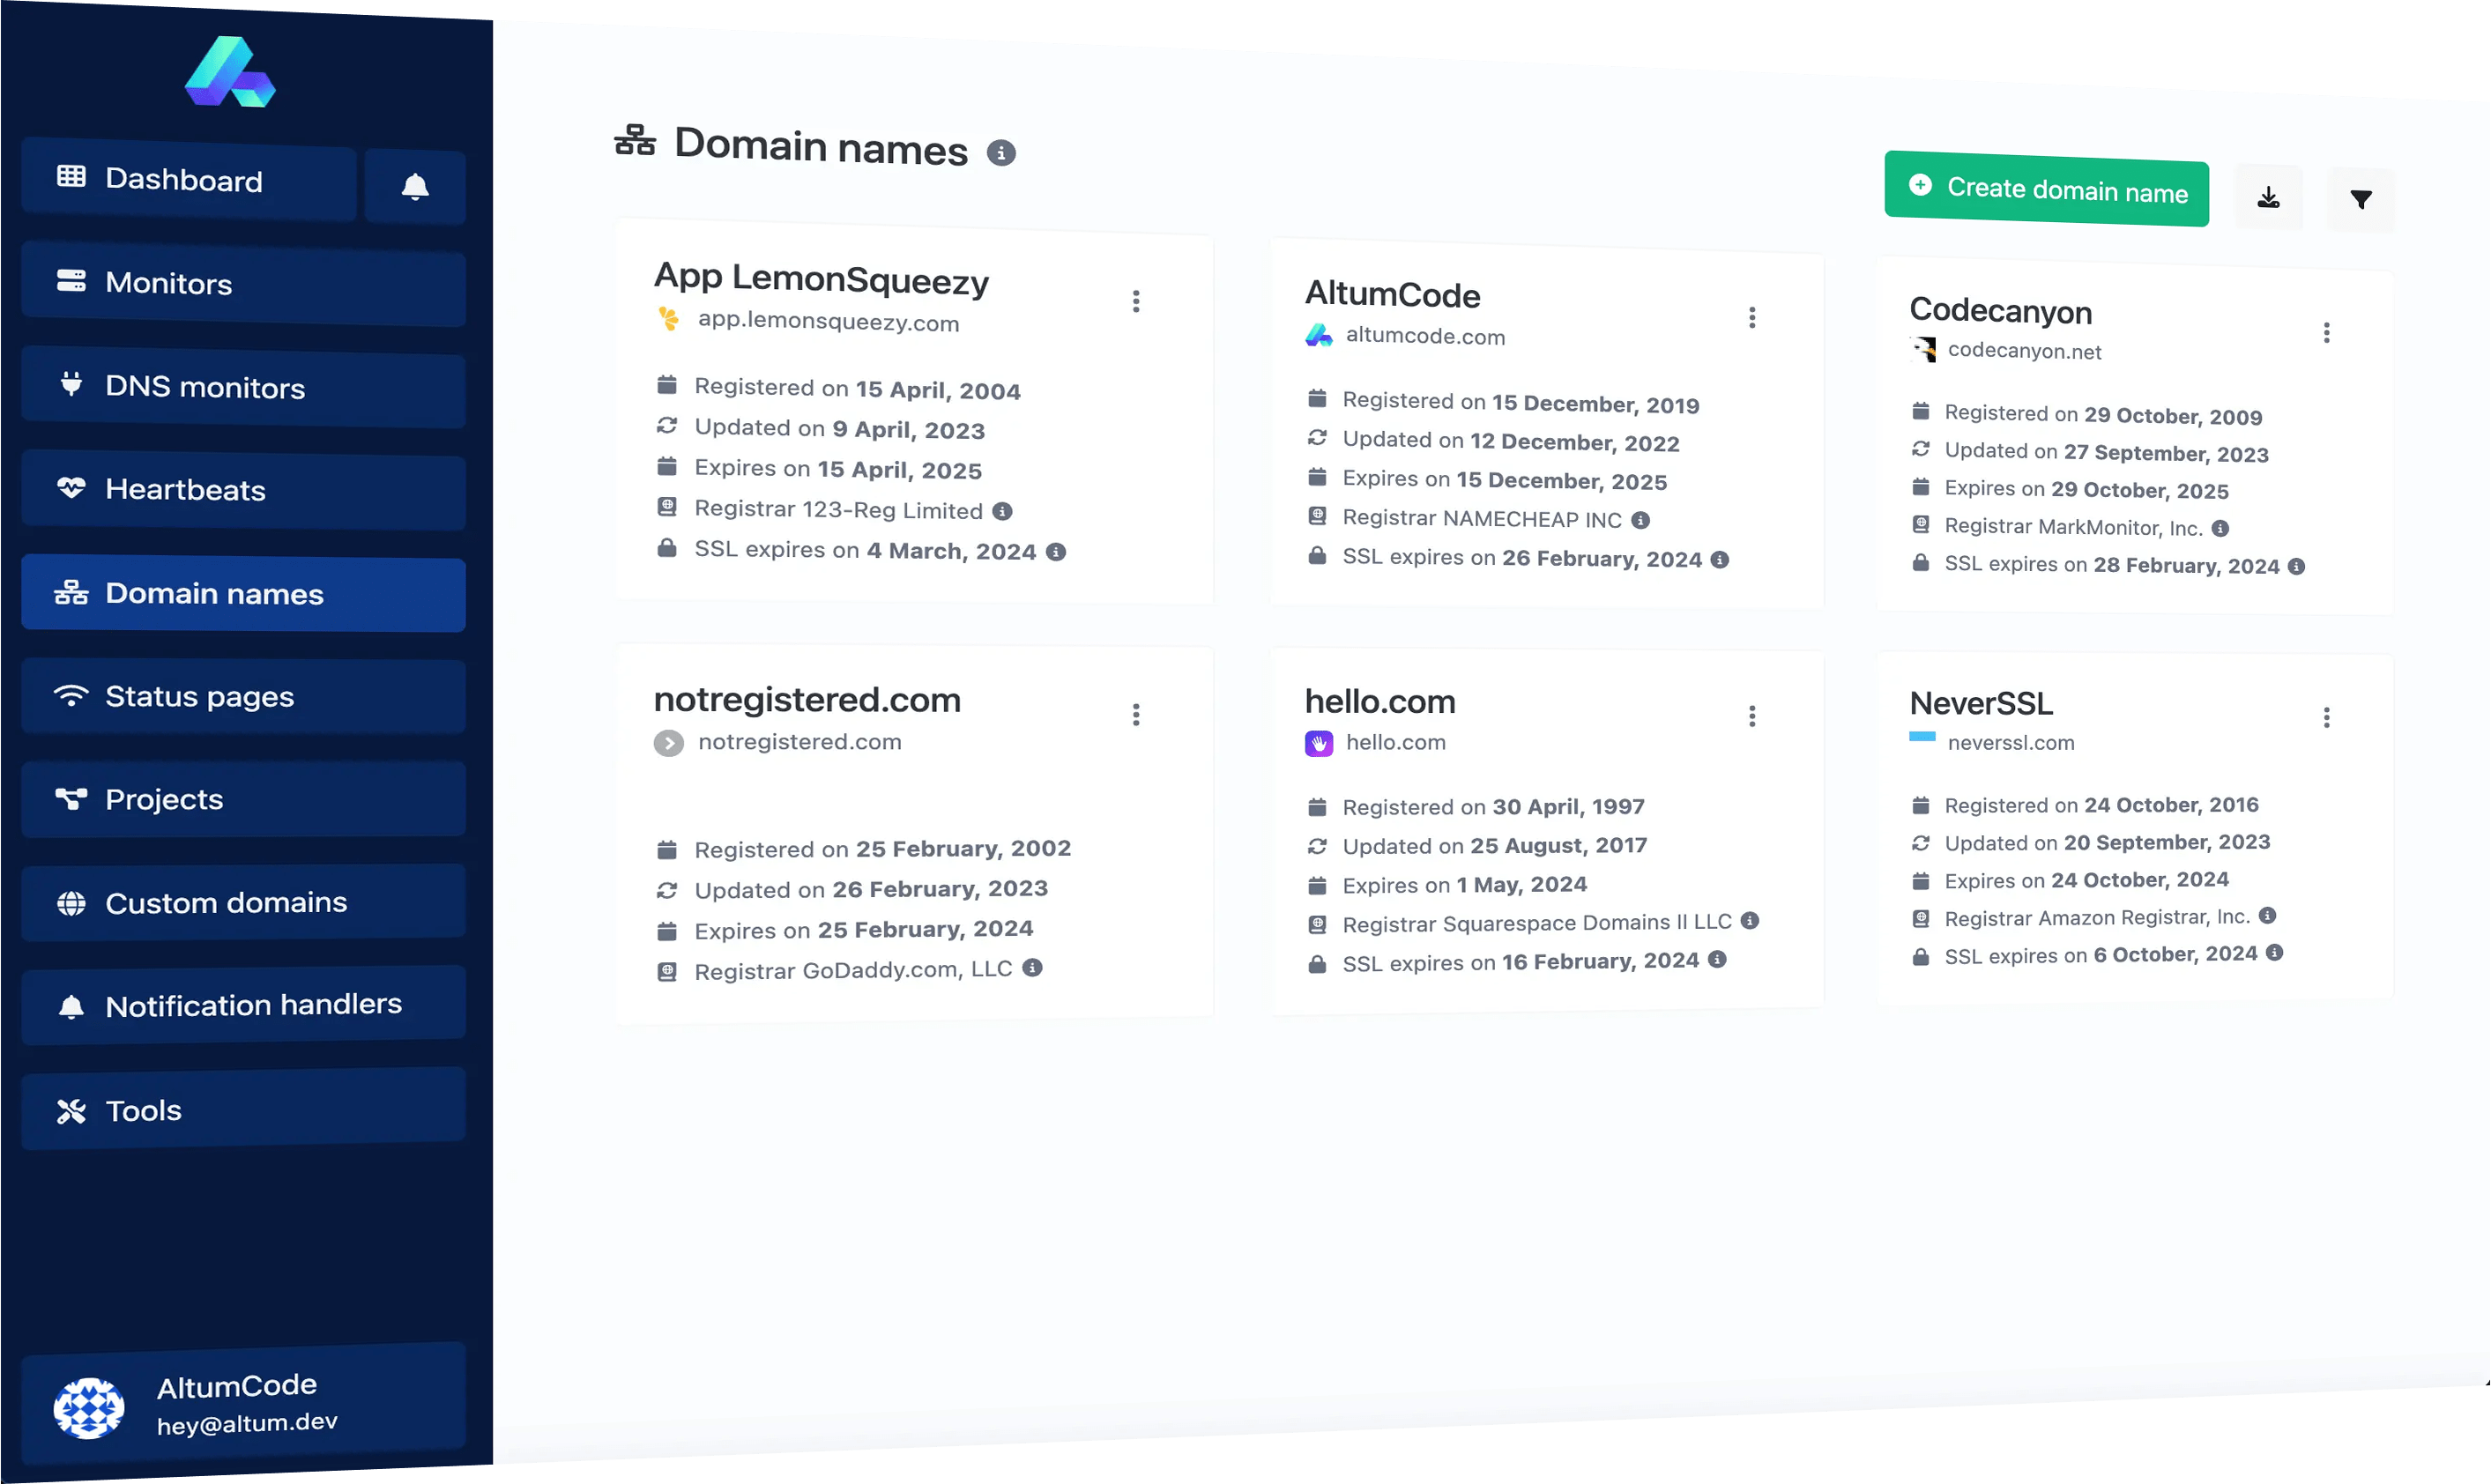Viewport: 2491px width, 1484px height.
Task: Click the app.lemonsqueezy.com domain text
Action: click(828, 322)
